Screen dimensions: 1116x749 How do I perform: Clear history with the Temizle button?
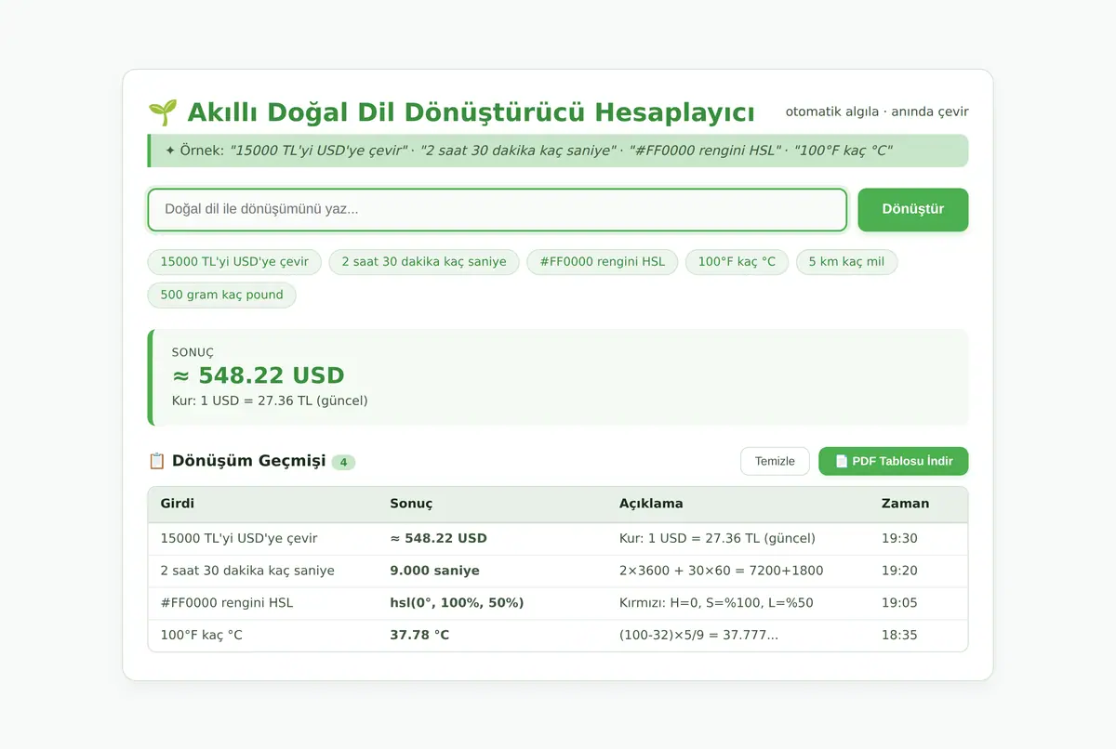[775, 461]
